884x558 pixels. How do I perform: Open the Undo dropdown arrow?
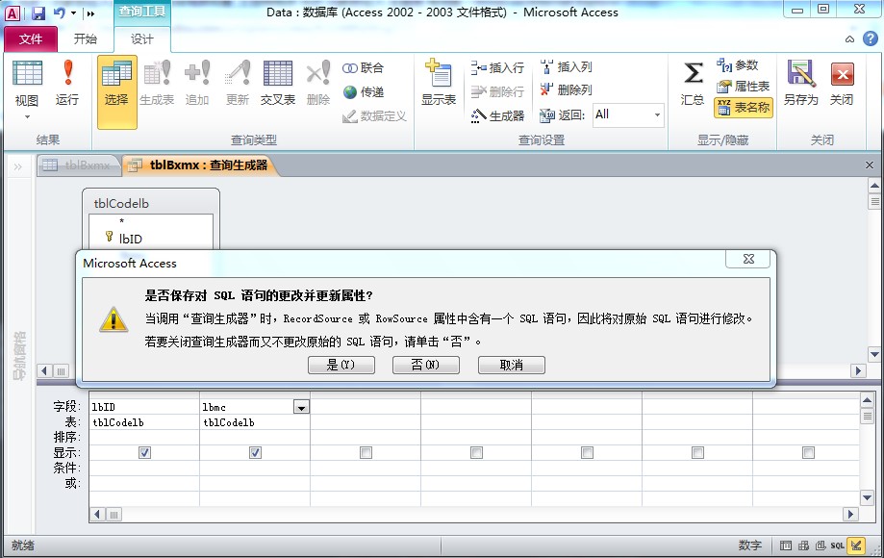73,13
